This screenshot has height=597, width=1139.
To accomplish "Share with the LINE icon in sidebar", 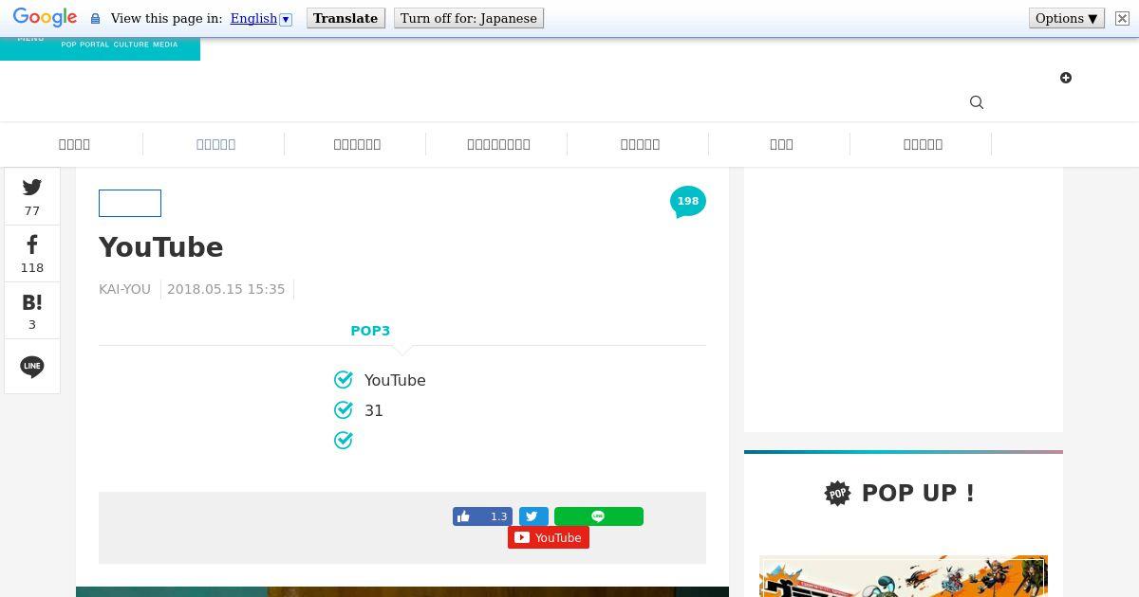I will (x=32, y=367).
